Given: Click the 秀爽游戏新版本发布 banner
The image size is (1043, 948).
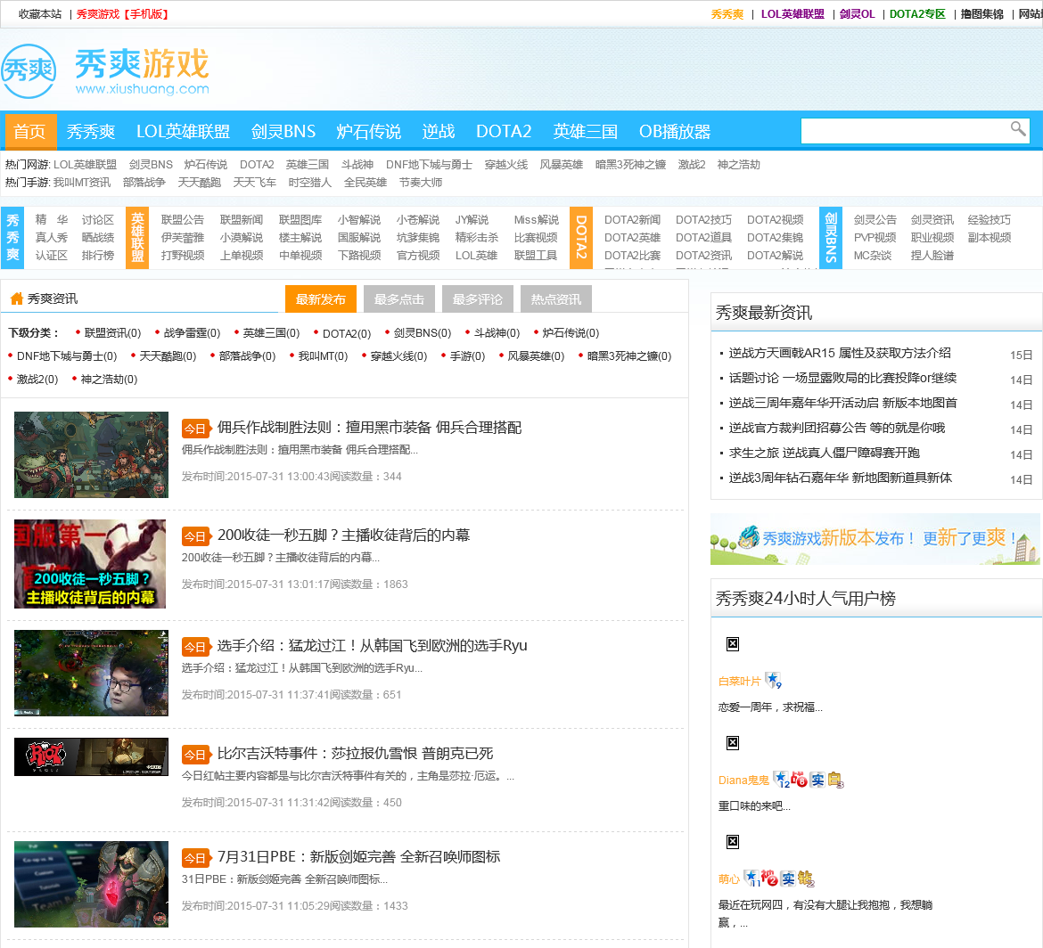Looking at the screenshot, I should pyautogui.click(x=875, y=539).
